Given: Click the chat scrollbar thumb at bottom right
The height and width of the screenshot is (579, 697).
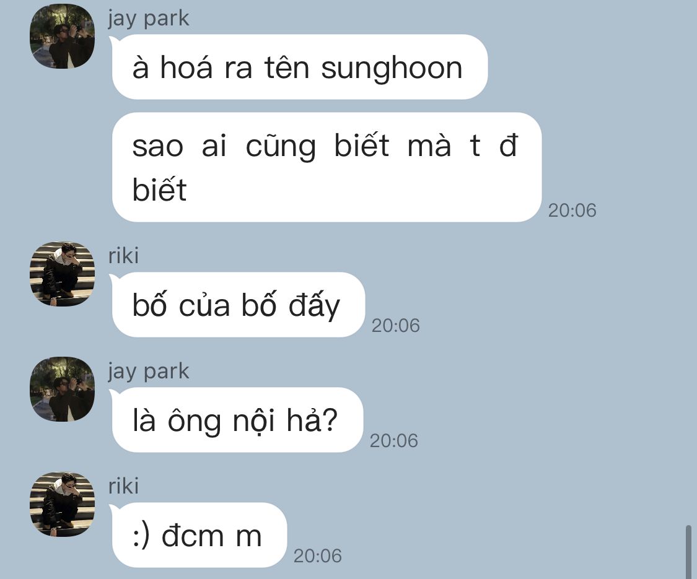Looking at the screenshot, I should 688,552.
